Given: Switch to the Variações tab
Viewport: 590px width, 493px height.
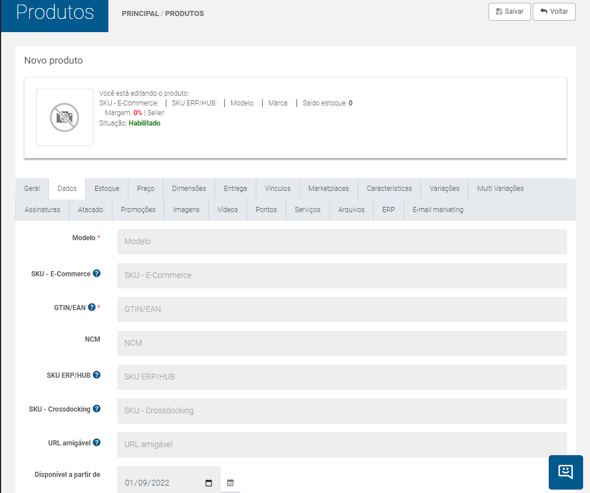Looking at the screenshot, I should click(x=444, y=189).
